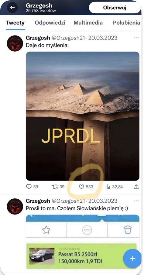Viewport: 144px width, 275px height.
Task: Open the avatar on the Passat tweet
Action: pyautogui.click(x=15, y=206)
